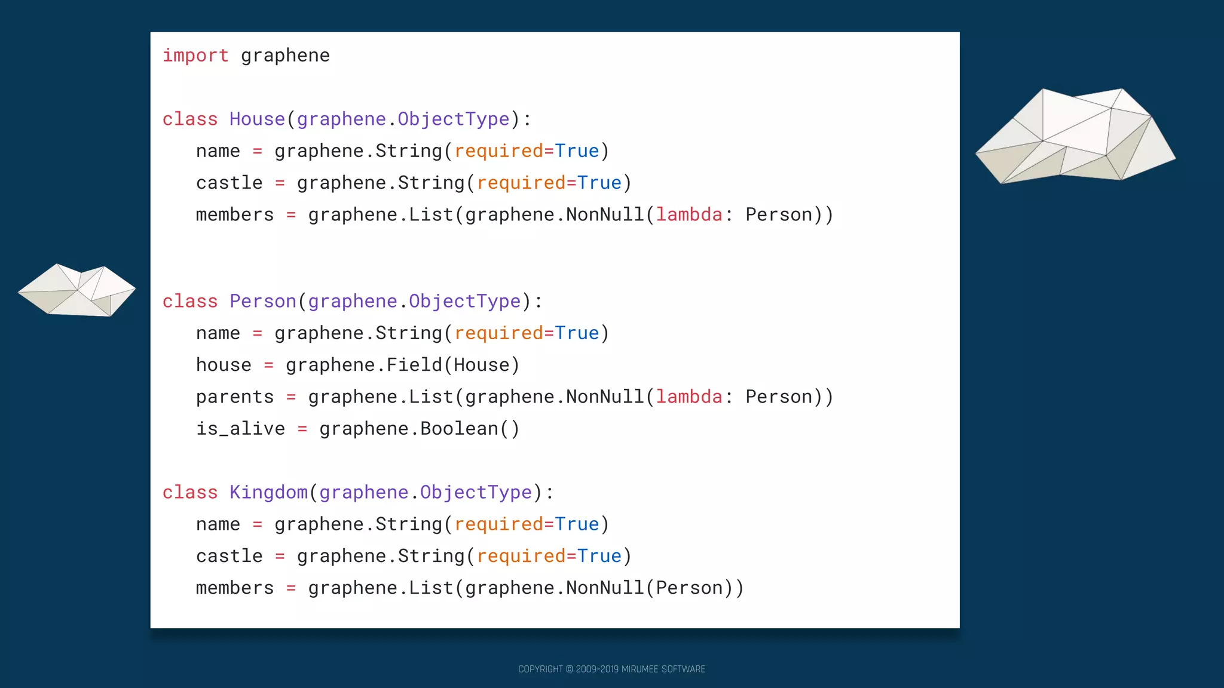Click 'castle' field in the Kingdom class
Image resolution: width=1224 pixels, height=688 pixels.
[x=229, y=556]
